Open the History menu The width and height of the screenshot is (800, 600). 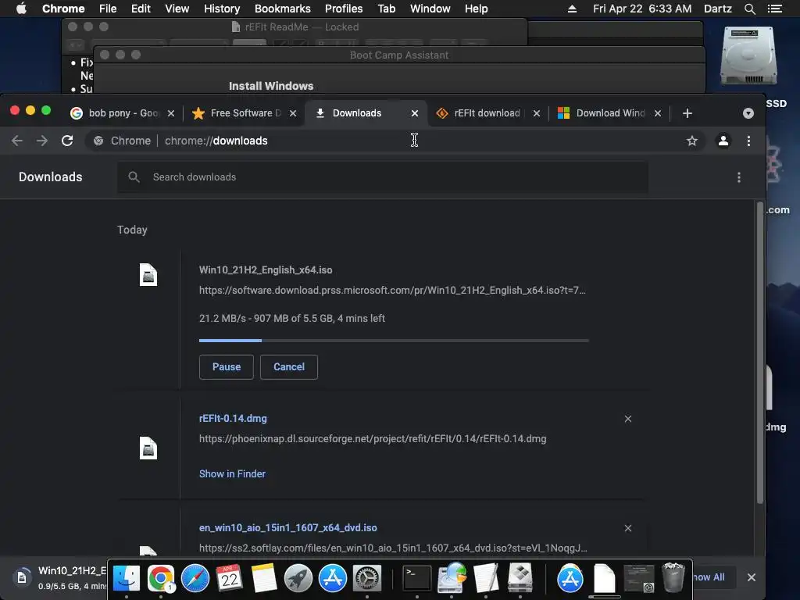pos(222,9)
